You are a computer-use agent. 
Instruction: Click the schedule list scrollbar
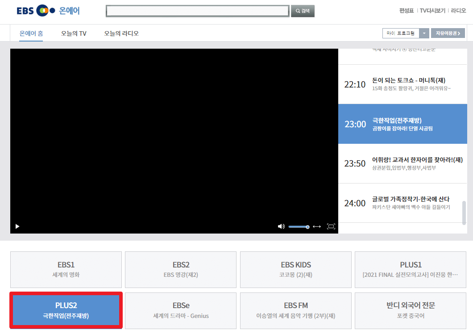464,213
